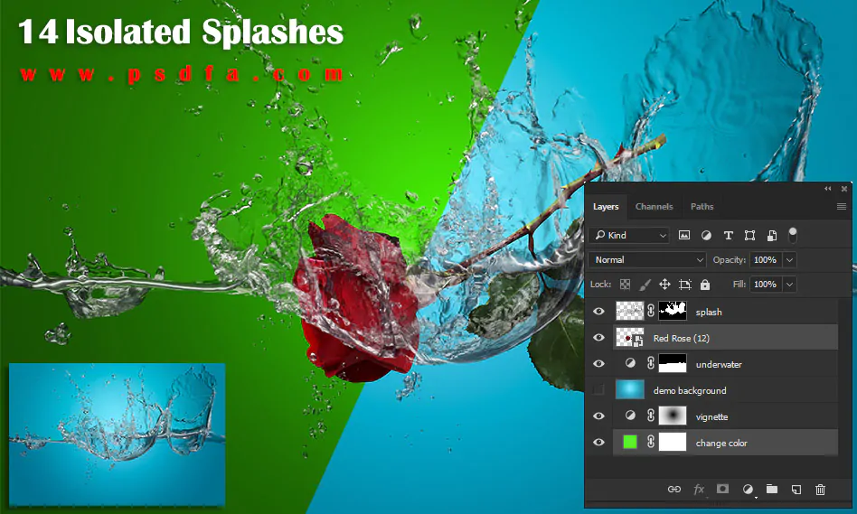Click the Link layers icon
This screenshot has height=514, width=857.
pos(673,490)
